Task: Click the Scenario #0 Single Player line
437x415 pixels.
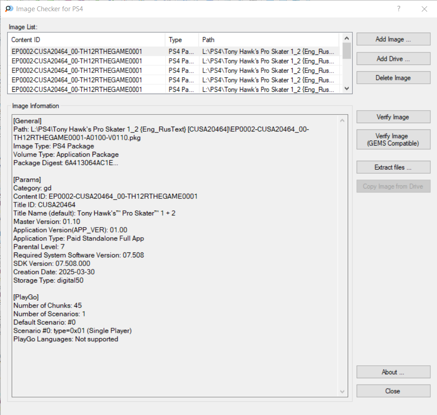Action: tap(73, 330)
